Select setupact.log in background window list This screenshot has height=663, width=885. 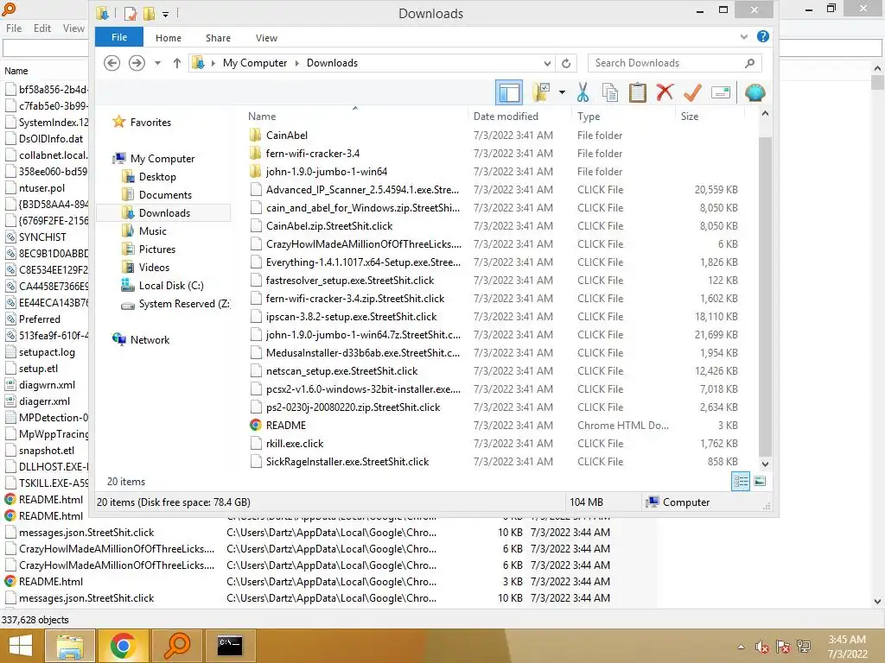tap(47, 352)
